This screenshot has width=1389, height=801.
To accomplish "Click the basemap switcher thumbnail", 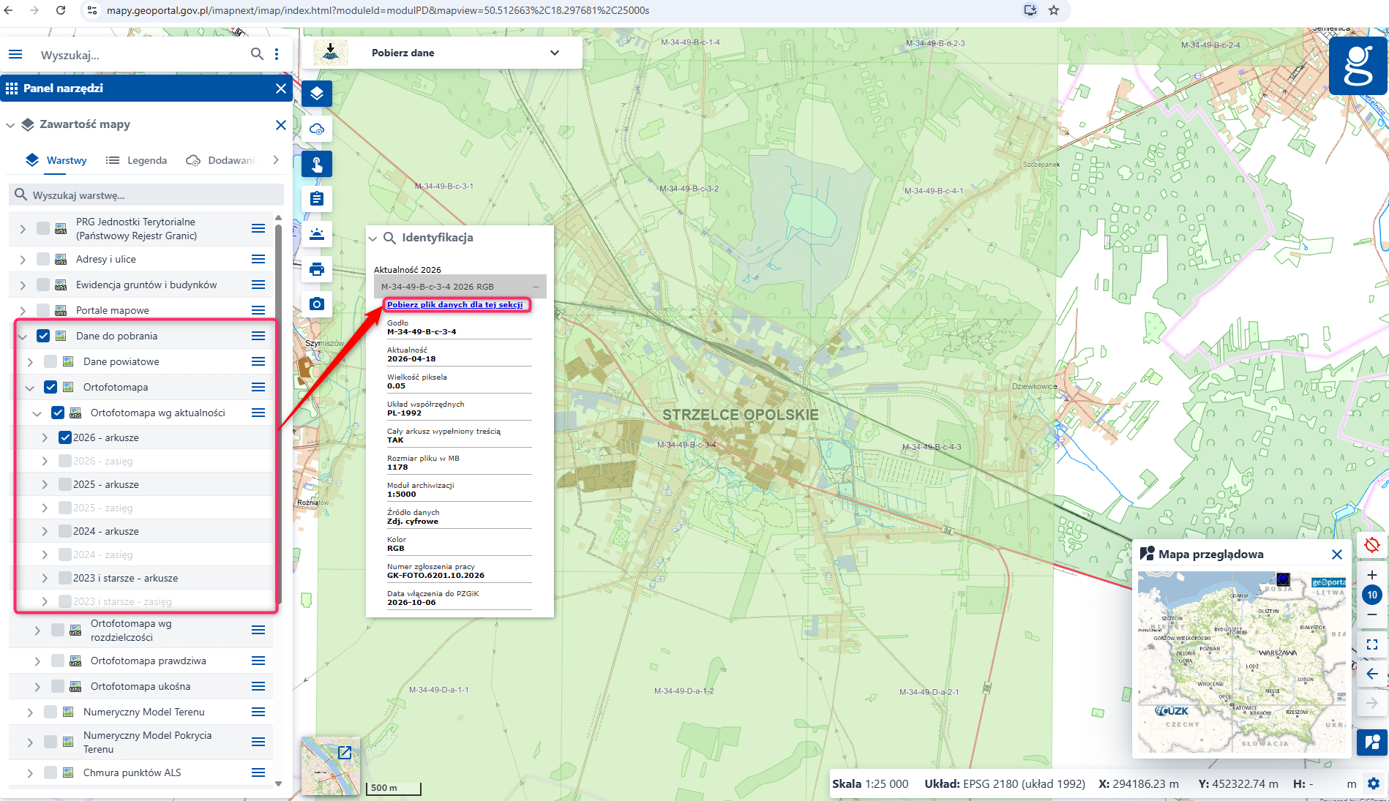I will pos(331,766).
